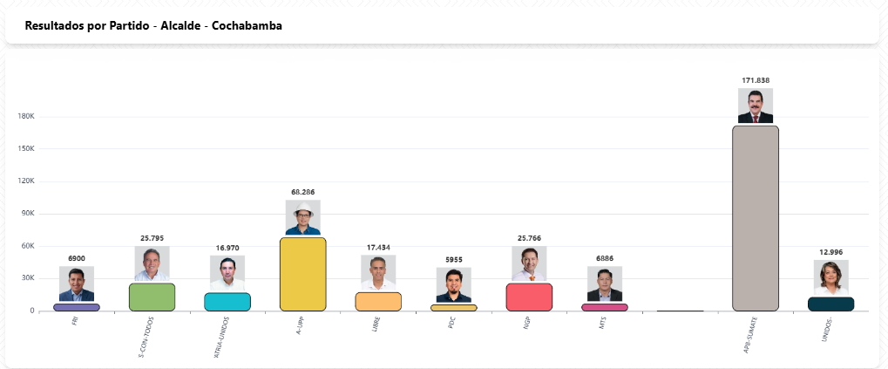Click the FRI candidate photo
Viewport: 888px width, 369px height.
(77, 284)
